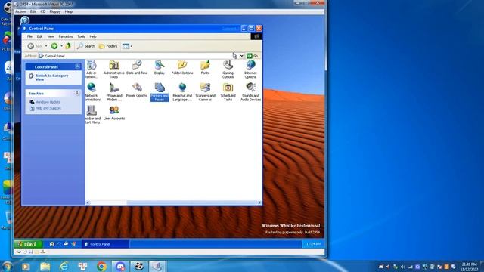Open the Windows 7 Start orb

pos(7,266)
